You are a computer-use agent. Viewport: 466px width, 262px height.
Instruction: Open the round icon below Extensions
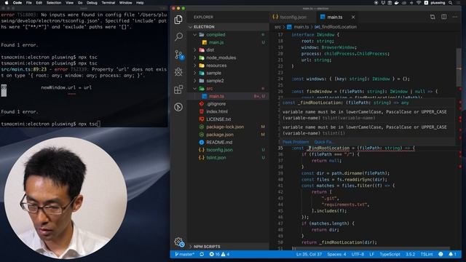click(x=178, y=107)
